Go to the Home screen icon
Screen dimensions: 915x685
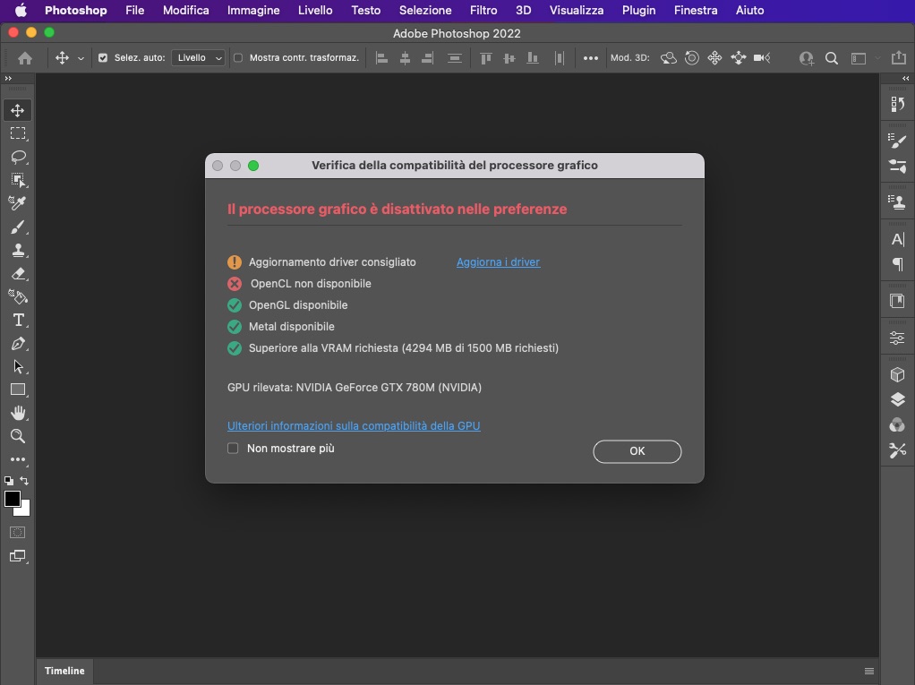(25, 58)
